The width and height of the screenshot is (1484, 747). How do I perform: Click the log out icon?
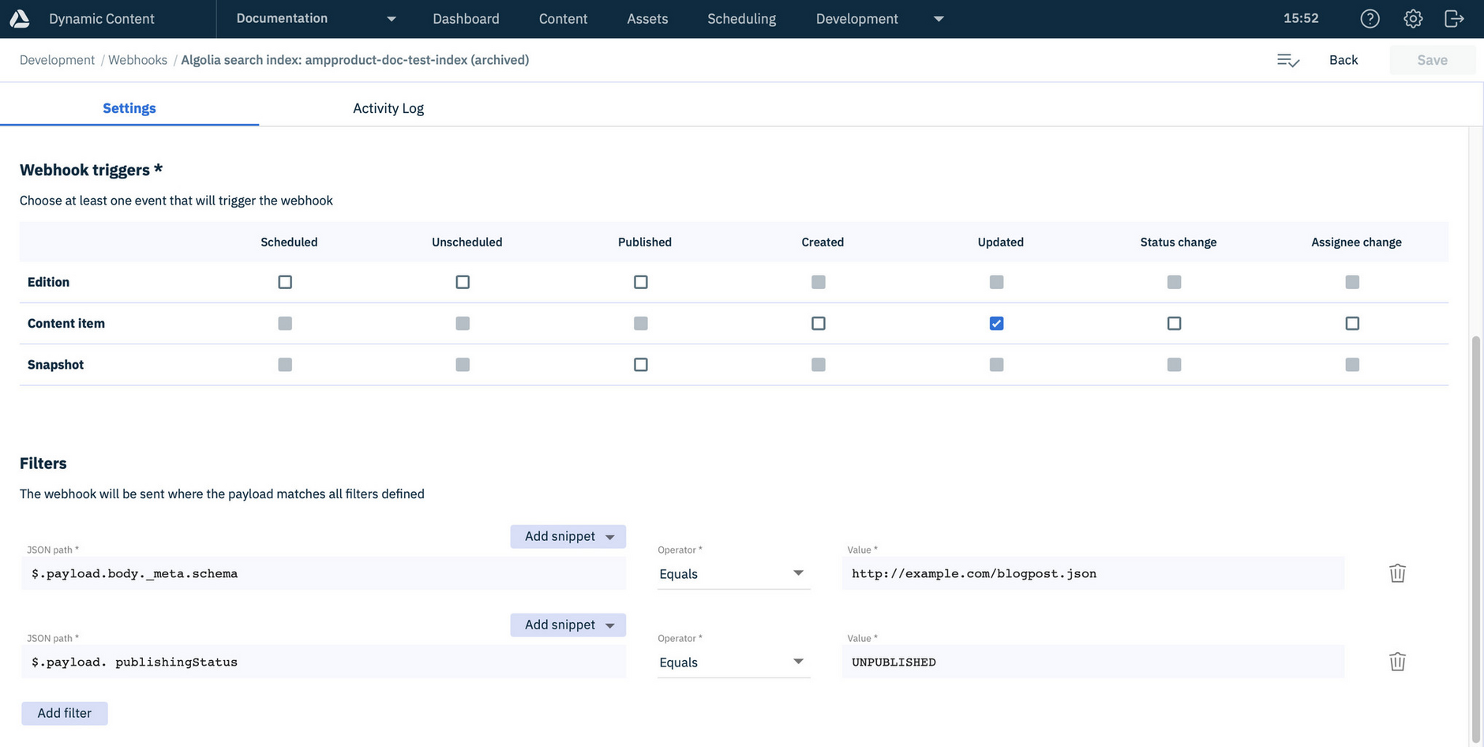point(1454,19)
